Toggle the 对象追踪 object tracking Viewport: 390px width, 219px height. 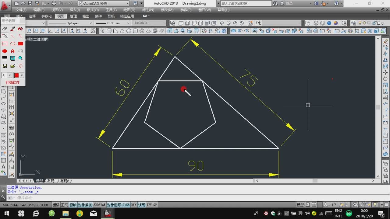pos(114,205)
